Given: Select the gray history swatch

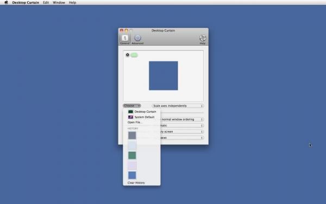Looking at the screenshot, I should click(x=132, y=135).
